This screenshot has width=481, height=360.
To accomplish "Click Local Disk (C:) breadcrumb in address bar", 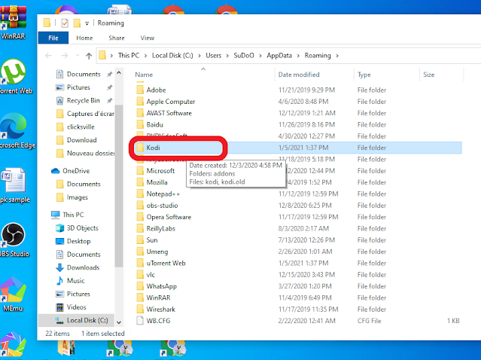I will click(x=172, y=56).
